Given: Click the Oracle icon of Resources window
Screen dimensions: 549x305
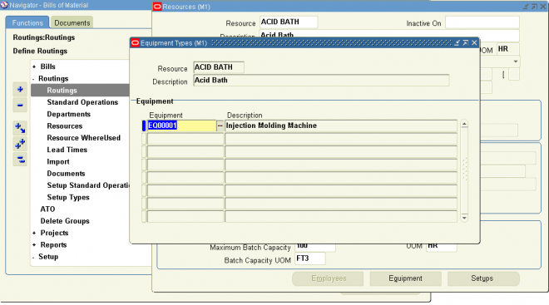Looking at the screenshot, I should click(157, 7).
